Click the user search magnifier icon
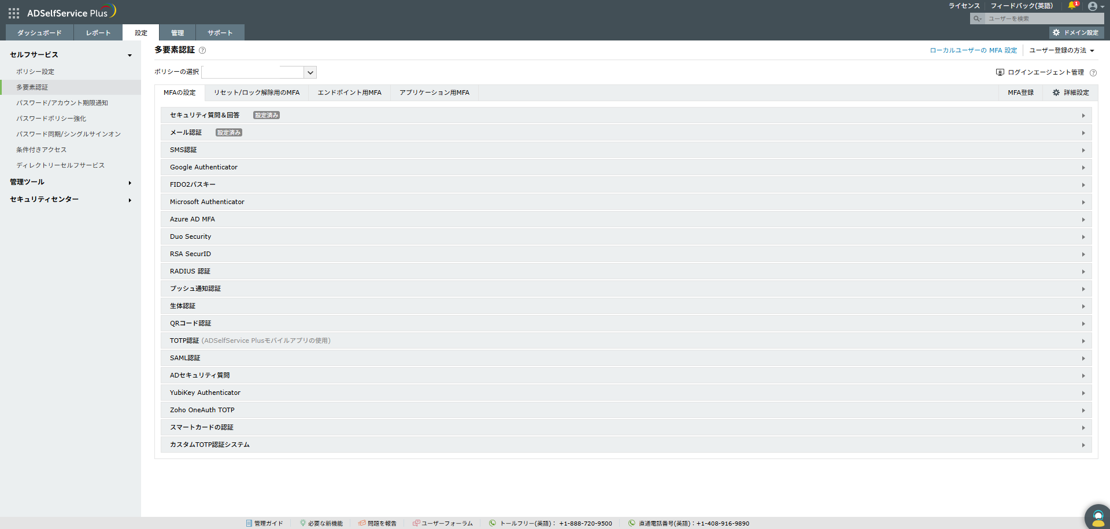This screenshot has width=1110, height=529. (977, 19)
